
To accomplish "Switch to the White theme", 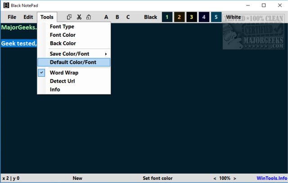I will tap(234, 17).
